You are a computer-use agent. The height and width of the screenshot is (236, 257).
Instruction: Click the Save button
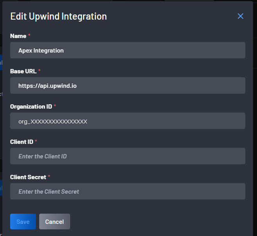coord(23,221)
